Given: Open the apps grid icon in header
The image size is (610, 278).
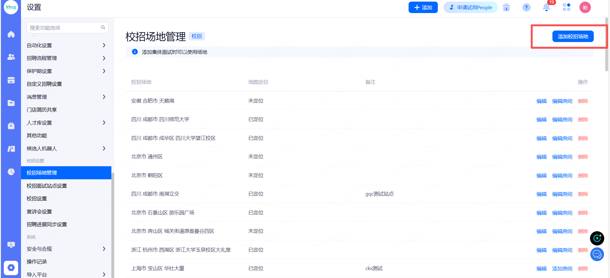Looking at the screenshot, I should point(566,8).
